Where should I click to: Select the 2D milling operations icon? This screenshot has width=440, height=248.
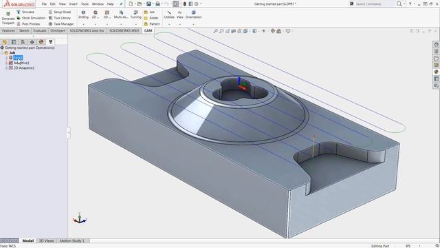pyautogui.click(x=96, y=12)
